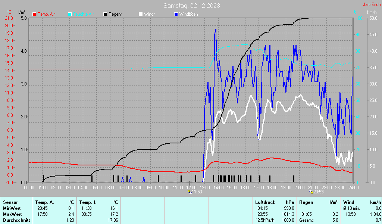Click the marker icon next to 20:53
The width and height of the screenshot is (382, 224).
click(311, 192)
